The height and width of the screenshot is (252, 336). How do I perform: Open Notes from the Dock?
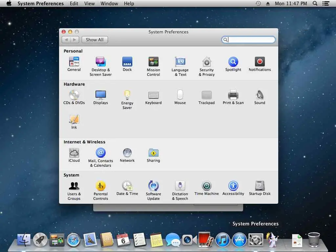click(156, 240)
